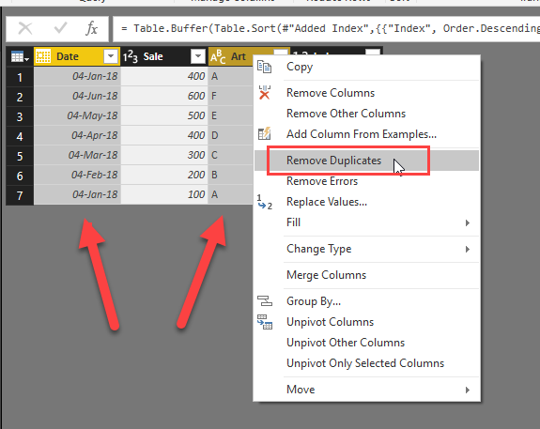
Task: Select Remove Columns menu entry
Action: pyautogui.click(x=366, y=93)
